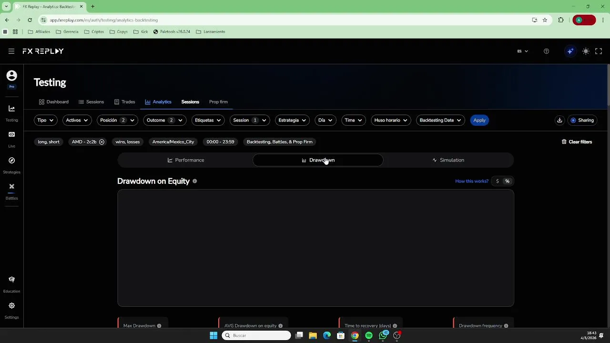Open WhatsApp from the taskbar
This screenshot has width=610, height=343.
click(x=383, y=335)
